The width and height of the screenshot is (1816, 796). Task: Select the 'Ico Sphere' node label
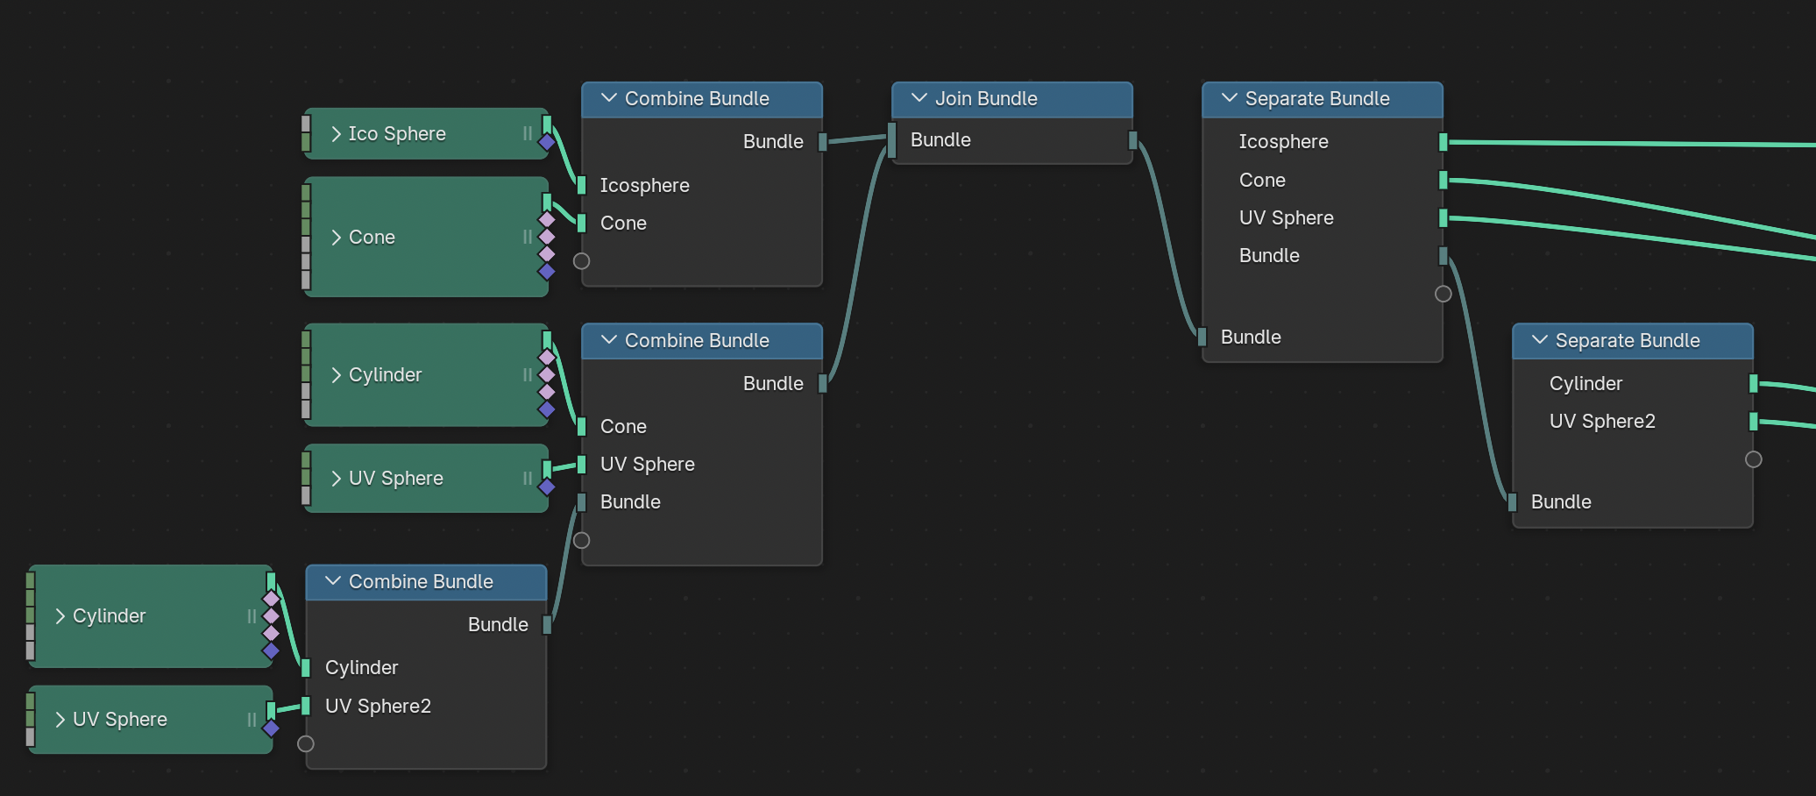tap(397, 134)
